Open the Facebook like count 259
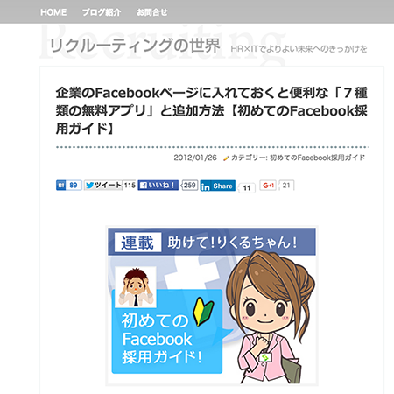 (x=189, y=186)
